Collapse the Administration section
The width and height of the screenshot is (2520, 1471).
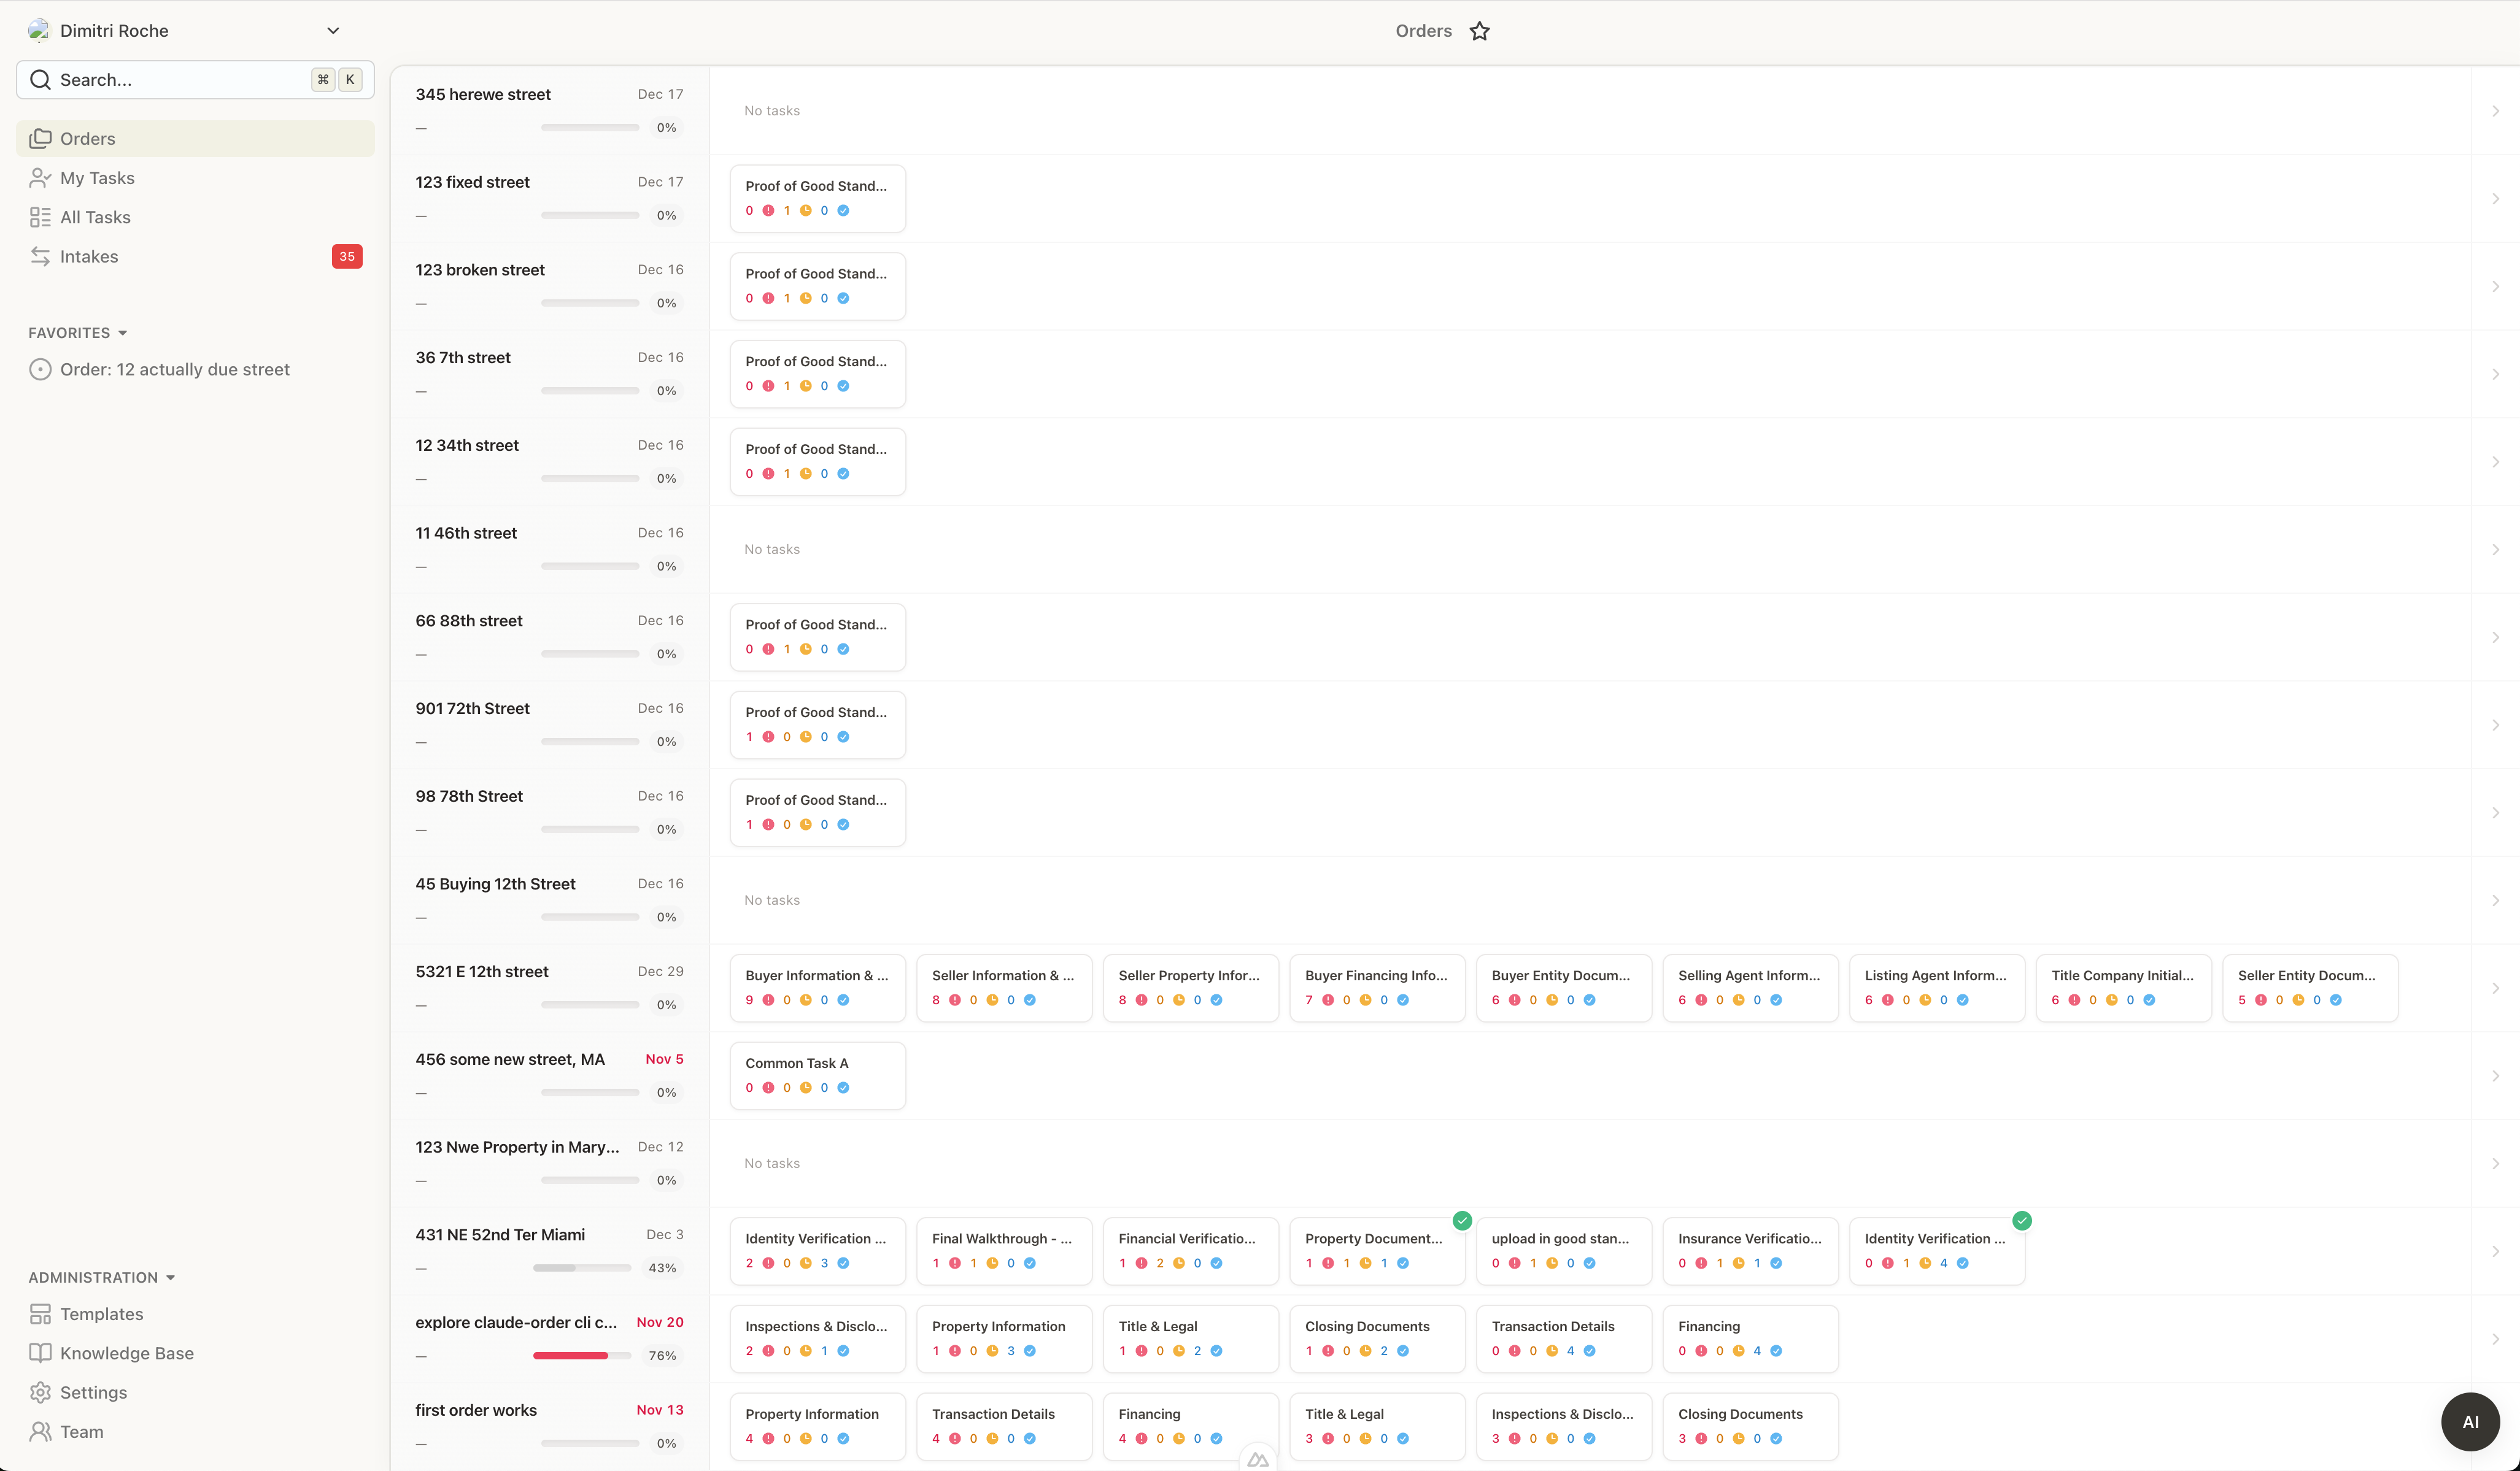(170, 1277)
